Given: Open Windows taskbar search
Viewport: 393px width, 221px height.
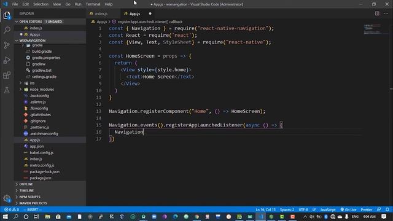Looking at the screenshot, I should point(16,217).
